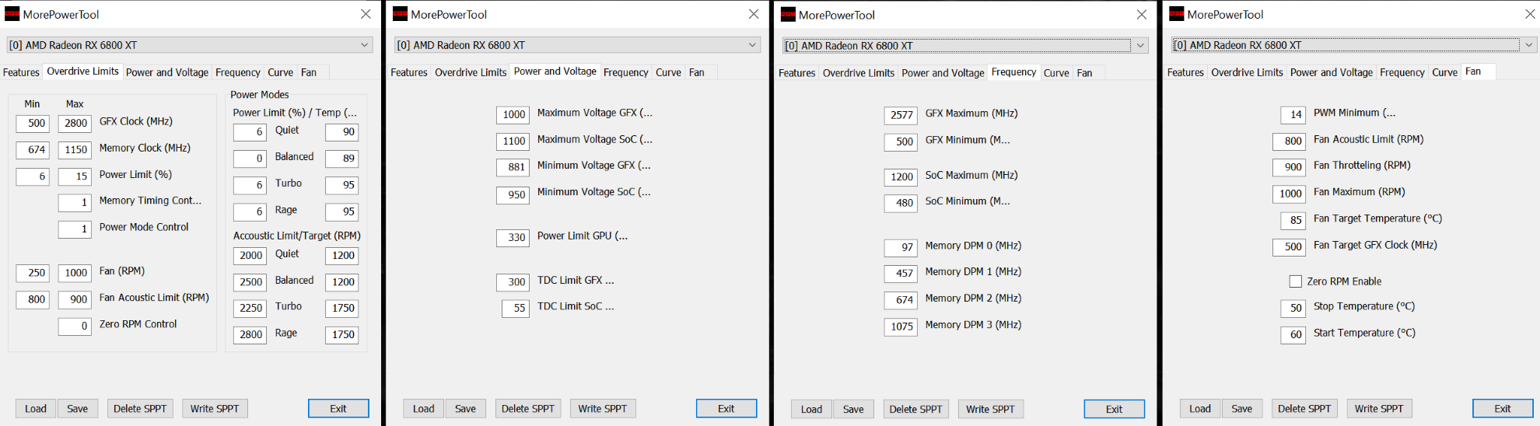Click Save in the Overdrive Limits window
1540x426 pixels.
tap(78, 409)
